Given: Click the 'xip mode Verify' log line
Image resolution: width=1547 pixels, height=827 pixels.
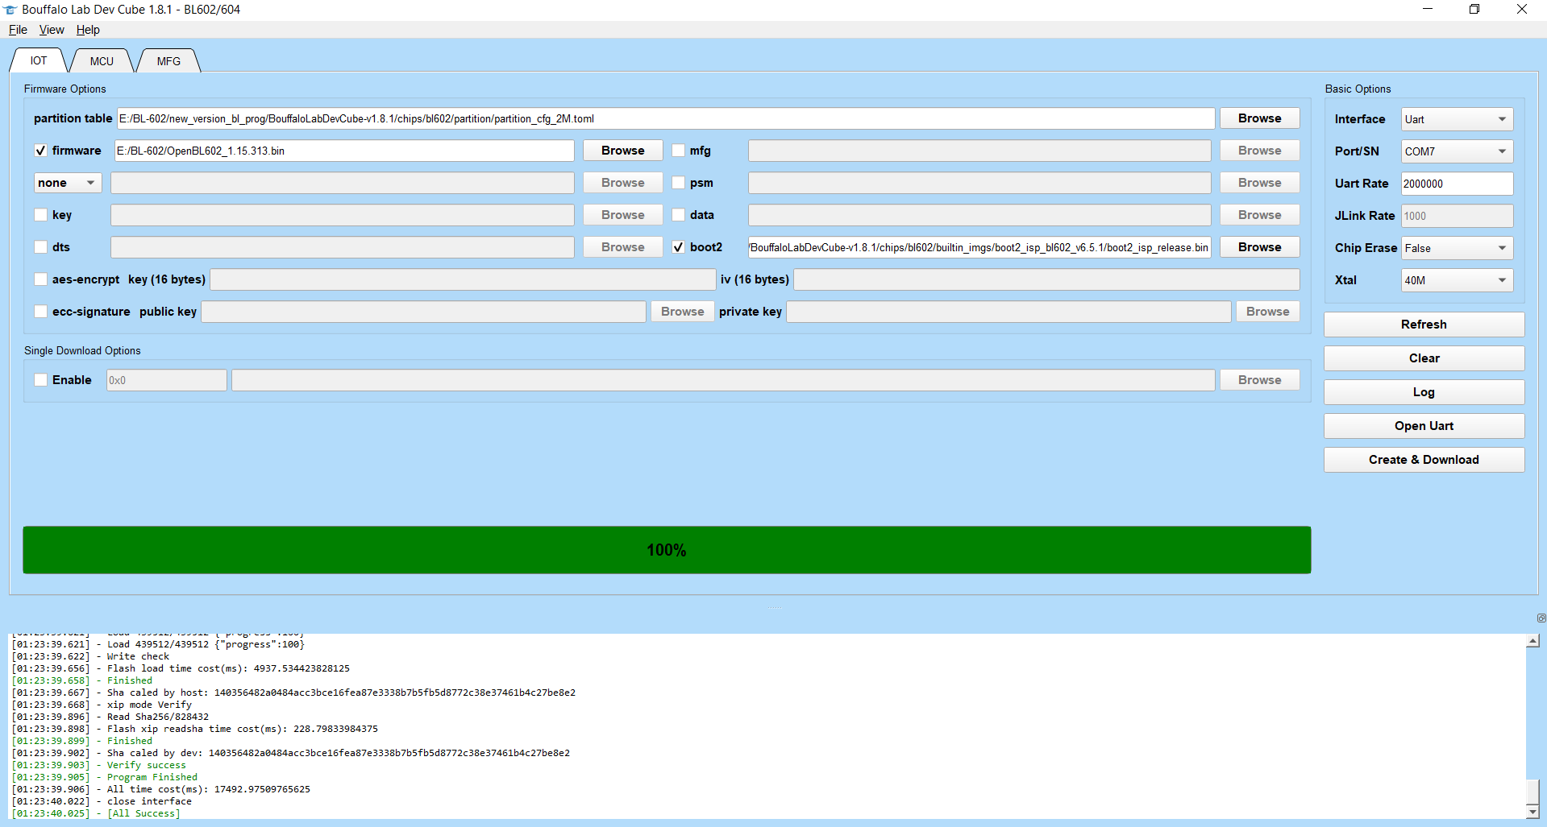Looking at the screenshot, I should [x=102, y=705].
